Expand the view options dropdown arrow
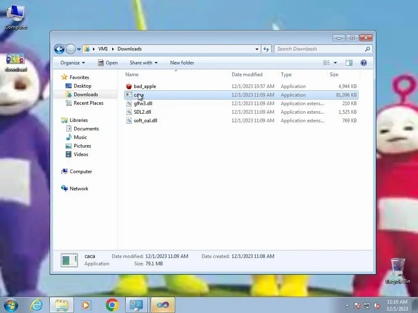This screenshot has height=313, width=418. tap(336, 63)
